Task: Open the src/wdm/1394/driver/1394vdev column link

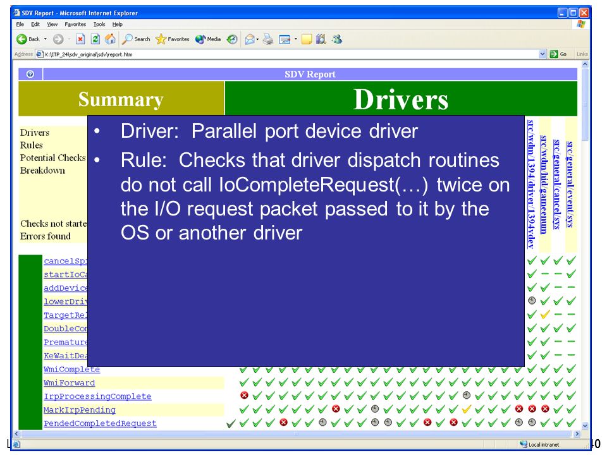Action: (531, 184)
